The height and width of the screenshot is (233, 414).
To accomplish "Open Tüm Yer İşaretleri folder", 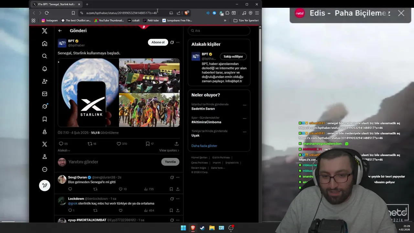I will pyautogui.click(x=246, y=20).
